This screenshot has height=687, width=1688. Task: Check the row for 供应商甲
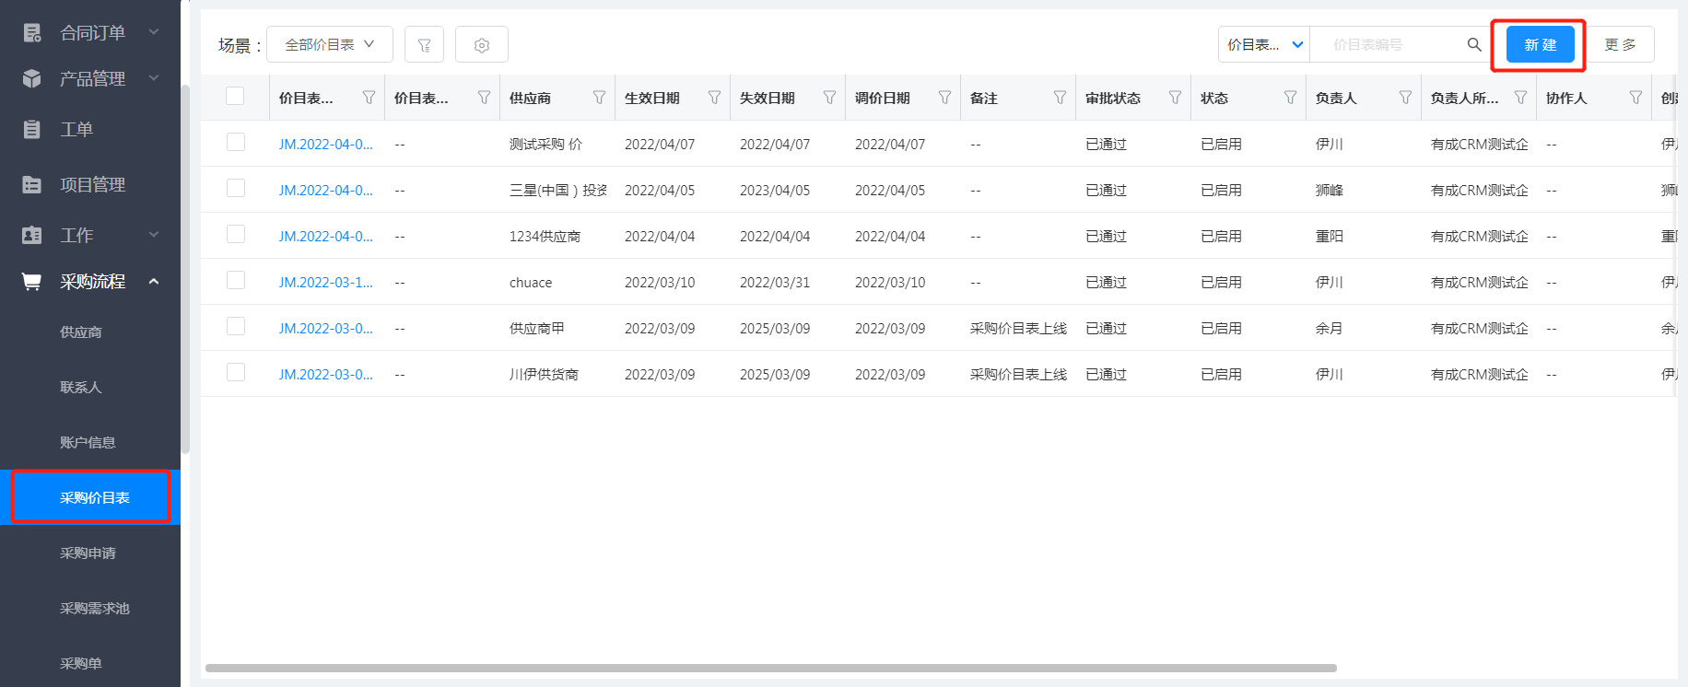[236, 326]
